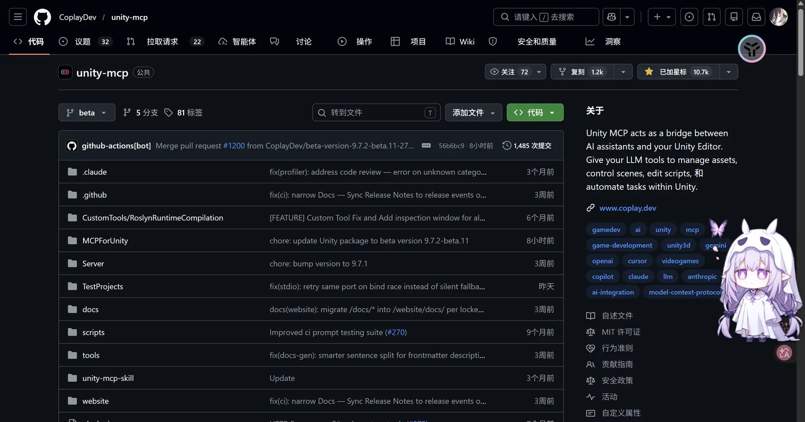Screen dimensions: 805x422
Task: Open pull requests icon in header
Action: click(712, 17)
